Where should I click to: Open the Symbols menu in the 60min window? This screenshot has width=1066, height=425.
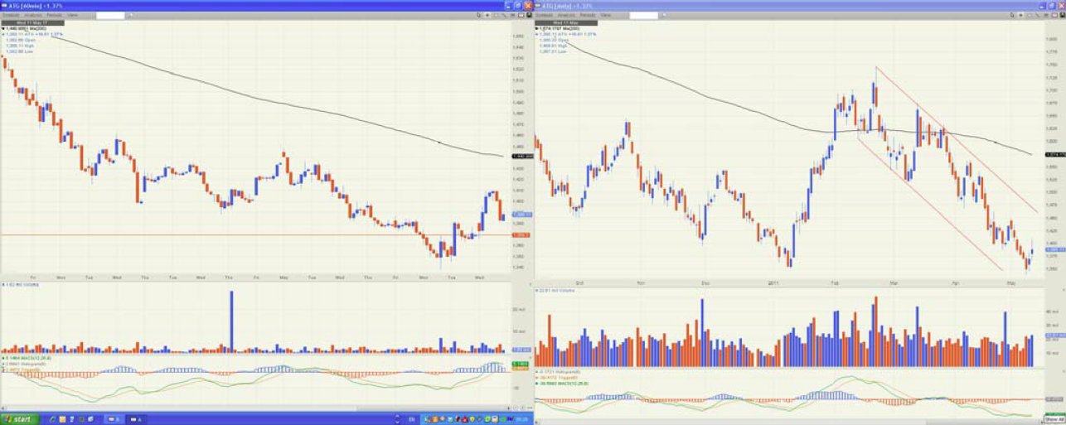coord(12,15)
